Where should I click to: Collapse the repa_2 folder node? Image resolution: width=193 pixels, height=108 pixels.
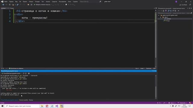click(161, 17)
